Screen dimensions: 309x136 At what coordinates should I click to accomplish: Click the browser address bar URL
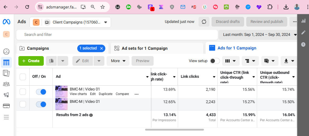pyautogui.click(x=61, y=7)
